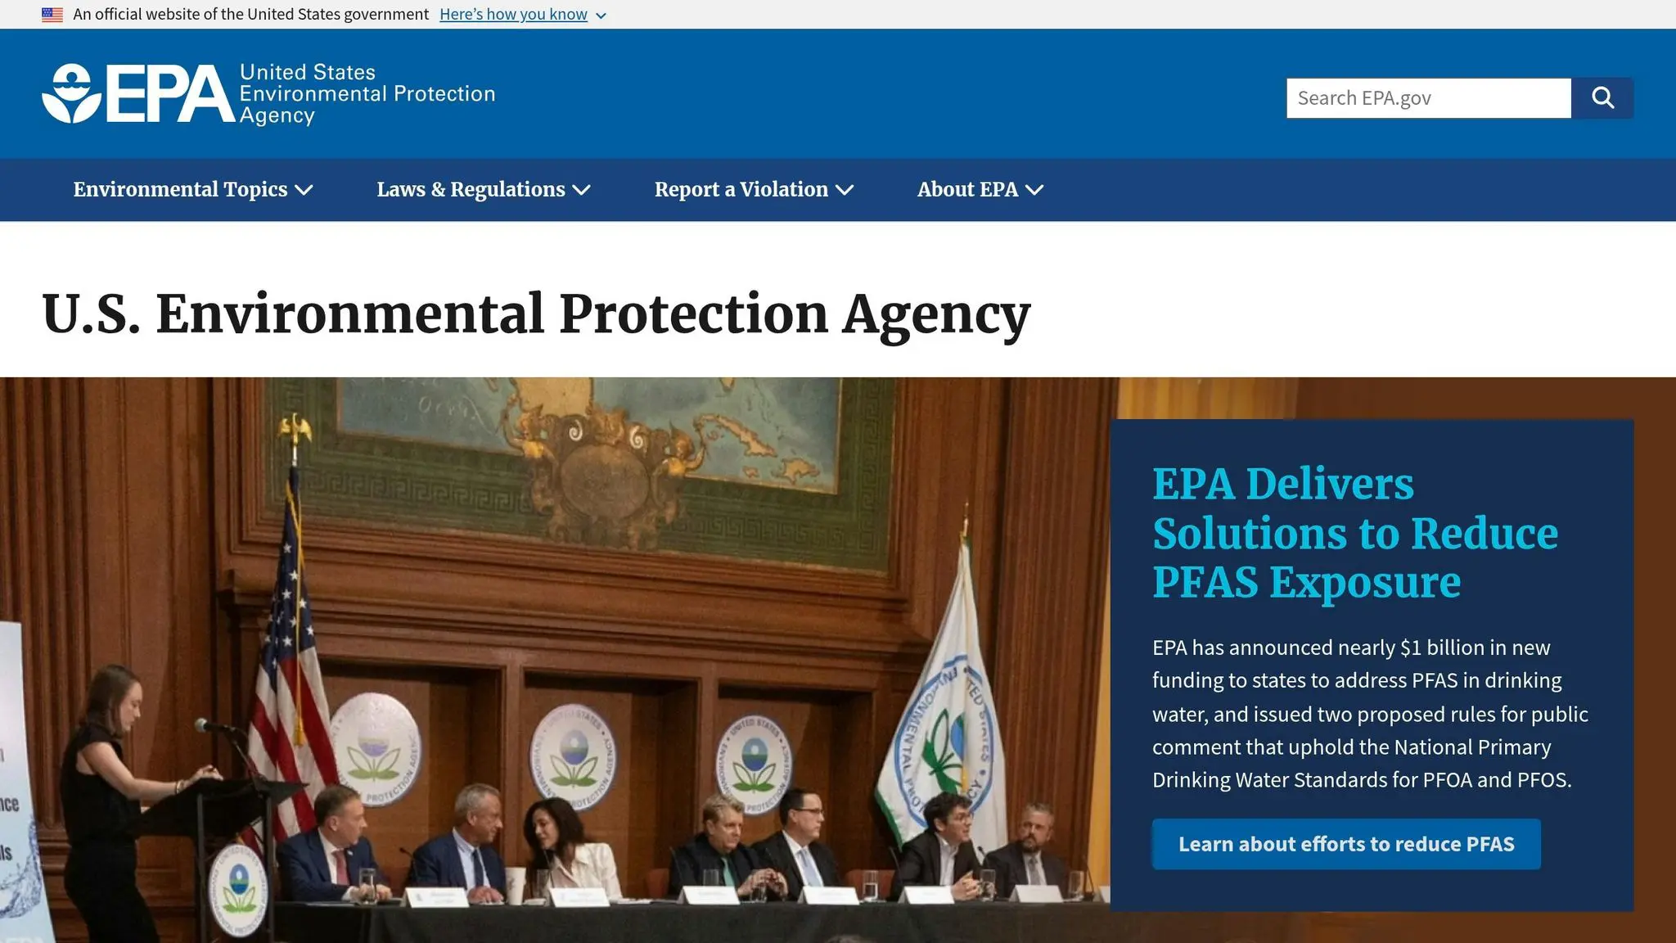Click the US flag icon in banner
Viewport: 1676px width, 943px height.
click(52, 15)
